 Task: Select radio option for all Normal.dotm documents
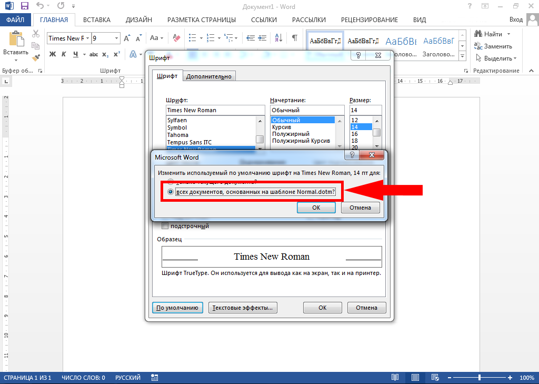coord(170,192)
